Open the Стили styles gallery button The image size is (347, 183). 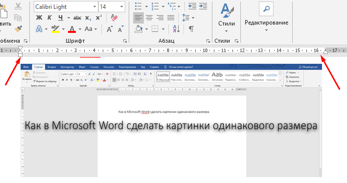coord(227,17)
